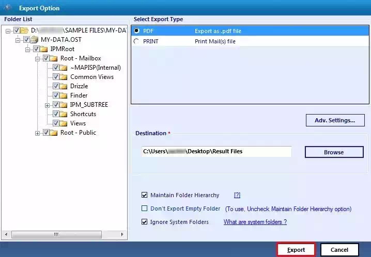The image size is (371, 257).
Task: Click the folder list horizontal scrollbar thumb
Action: click(x=56, y=234)
